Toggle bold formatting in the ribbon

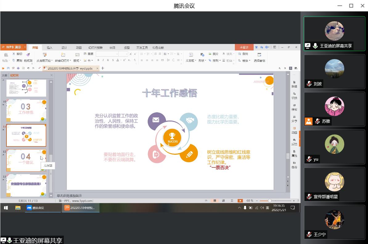click(x=98, y=60)
